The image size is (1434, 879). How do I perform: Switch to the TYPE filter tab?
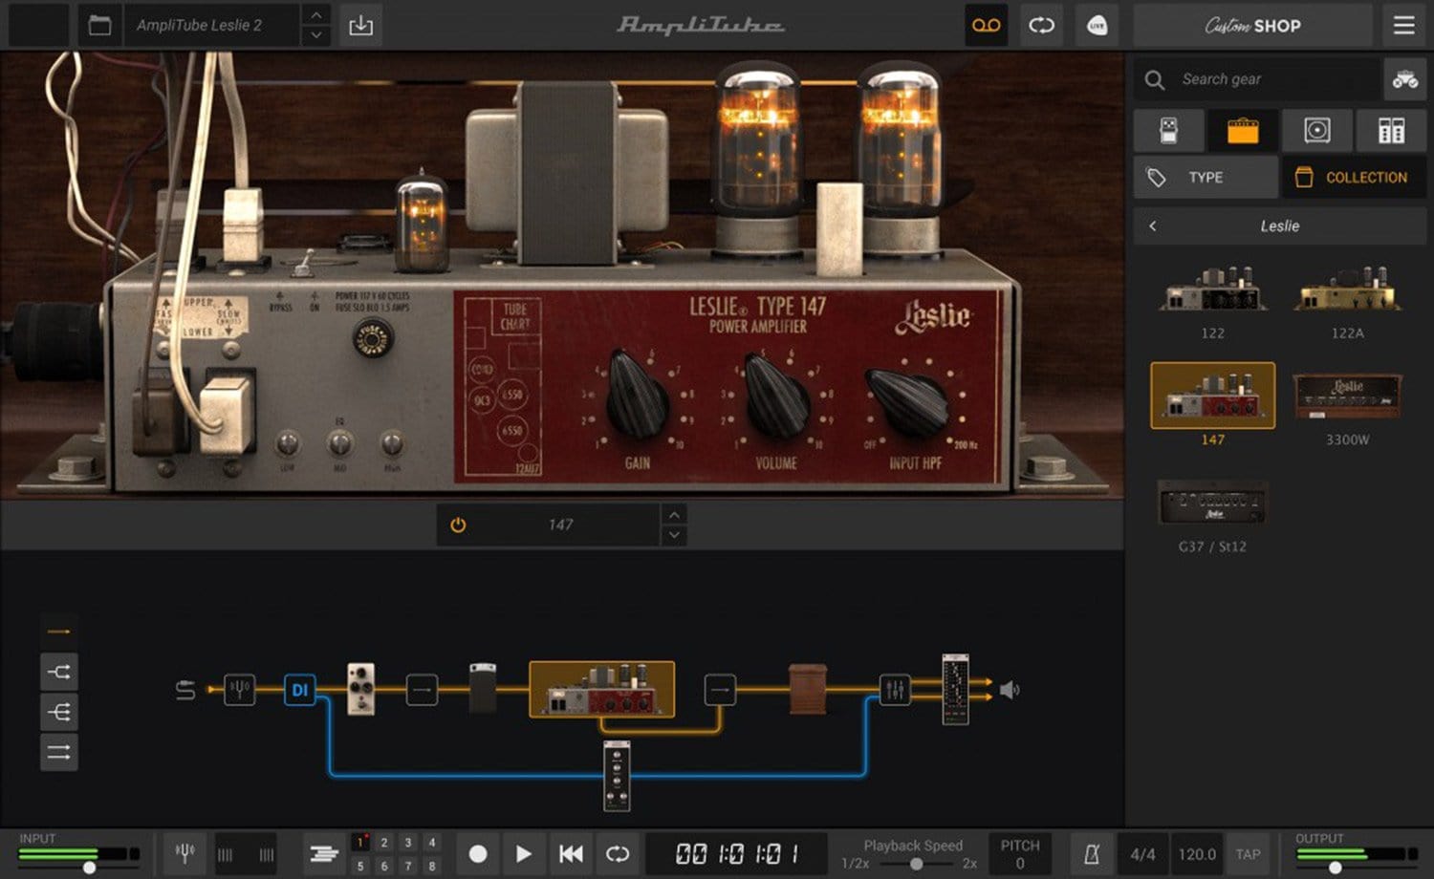click(x=1206, y=178)
